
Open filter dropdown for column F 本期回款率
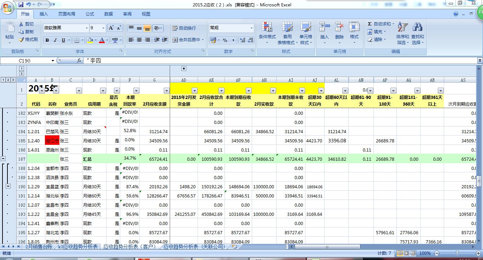[136, 90]
